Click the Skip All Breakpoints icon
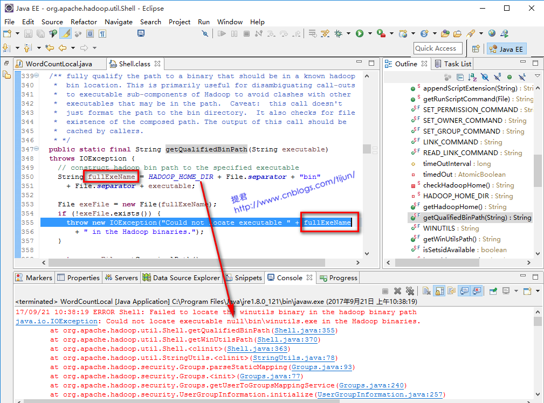Image resolution: width=544 pixels, height=403 pixels. (205, 33)
